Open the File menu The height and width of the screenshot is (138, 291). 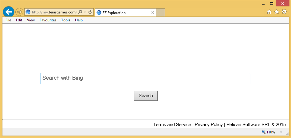click(x=8, y=20)
